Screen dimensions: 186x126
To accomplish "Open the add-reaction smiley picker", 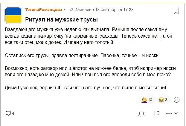I will pyautogui.click(x=177, y=100).
